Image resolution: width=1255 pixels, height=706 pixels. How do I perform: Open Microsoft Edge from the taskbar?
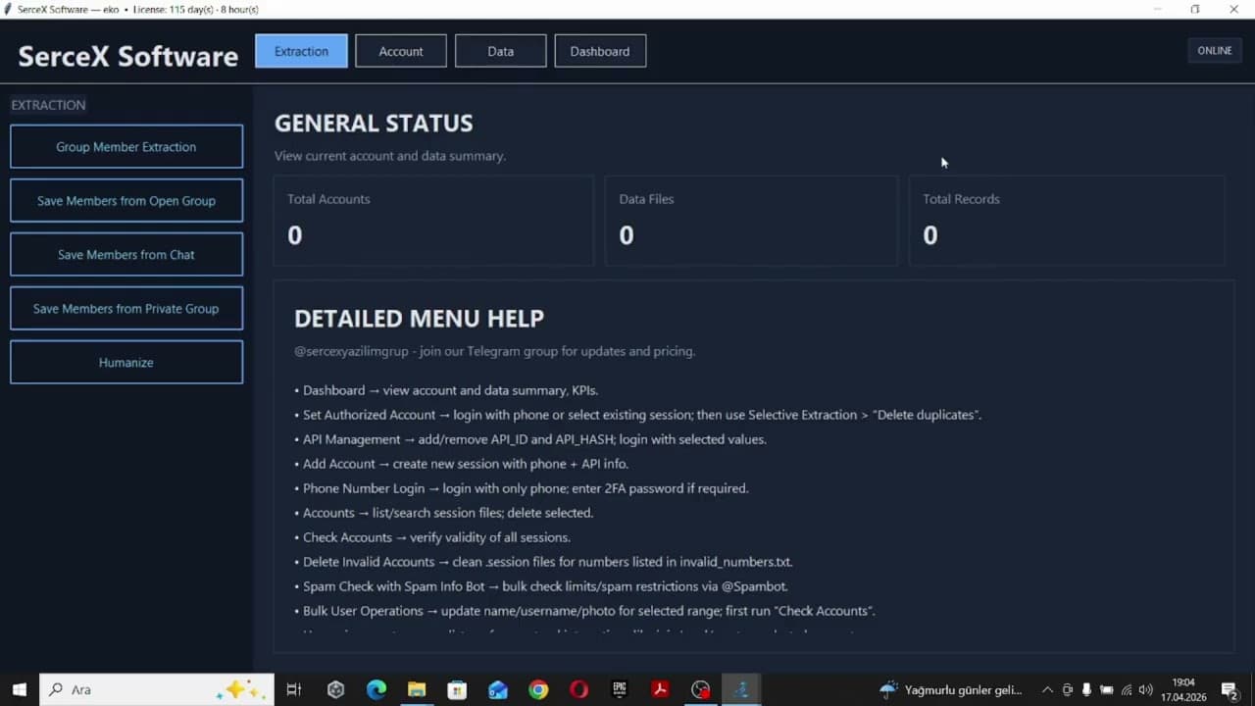click(x=376, y=689)
